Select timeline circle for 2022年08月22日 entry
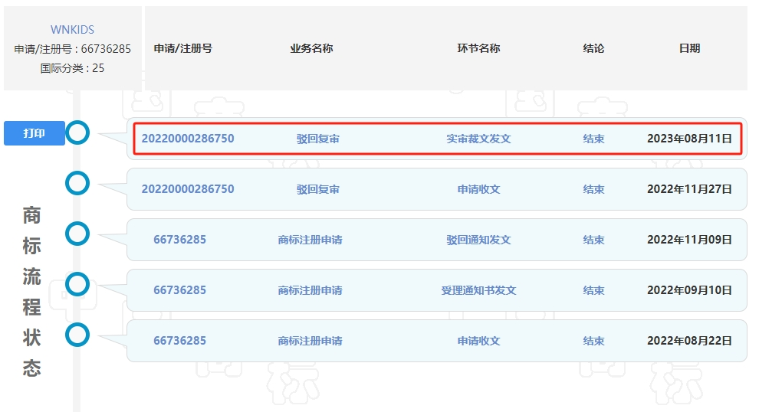 77,335
